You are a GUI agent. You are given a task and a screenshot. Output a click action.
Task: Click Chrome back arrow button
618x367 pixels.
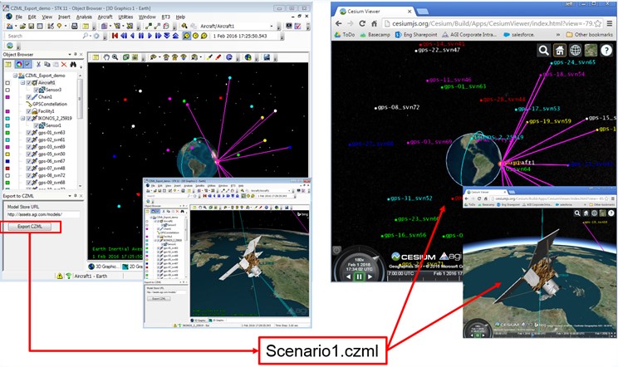339,23
